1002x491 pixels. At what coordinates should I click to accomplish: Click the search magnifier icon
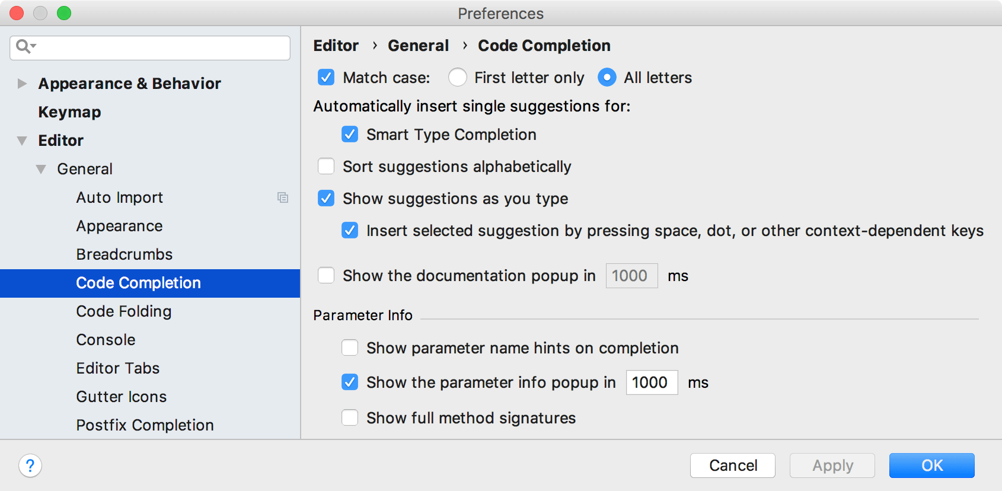[23, 47]
